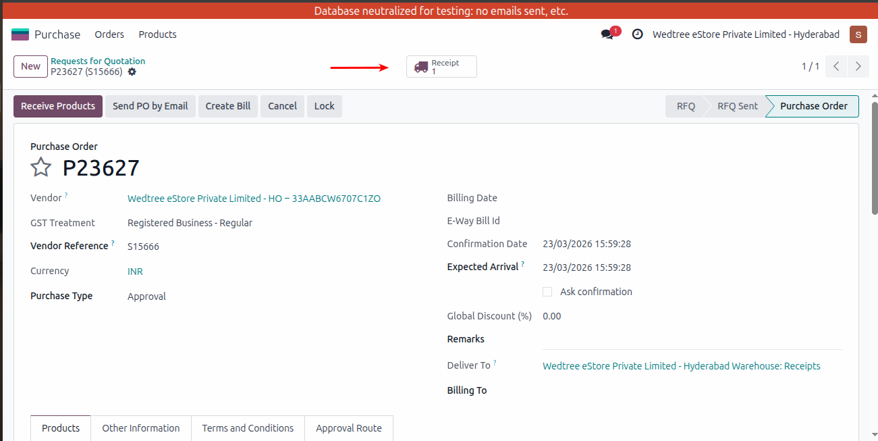Image resolution: width=878 pixels, height=441 pixels.
Task: Click the Global Discount value 0.00
Action: pos(551,316)
